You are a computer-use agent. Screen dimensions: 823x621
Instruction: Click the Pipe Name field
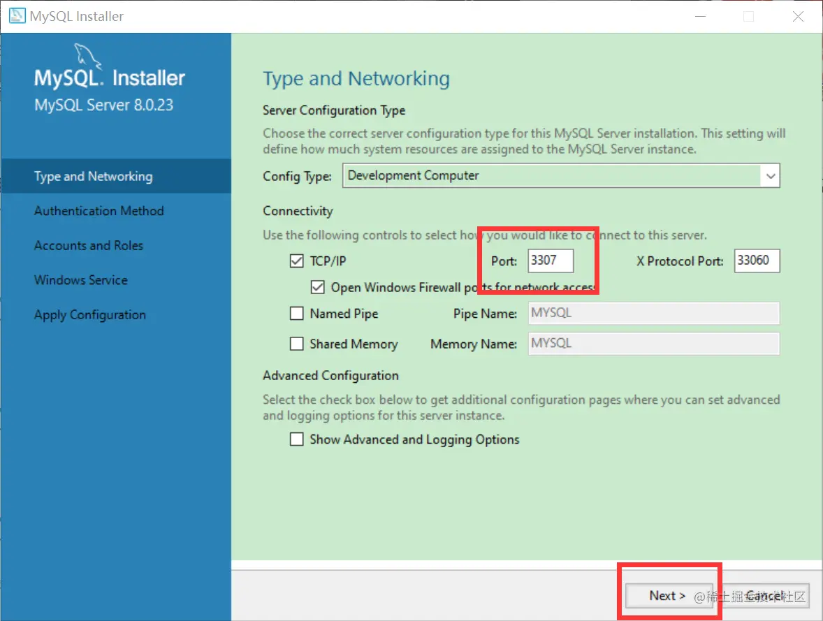point(653,314)
